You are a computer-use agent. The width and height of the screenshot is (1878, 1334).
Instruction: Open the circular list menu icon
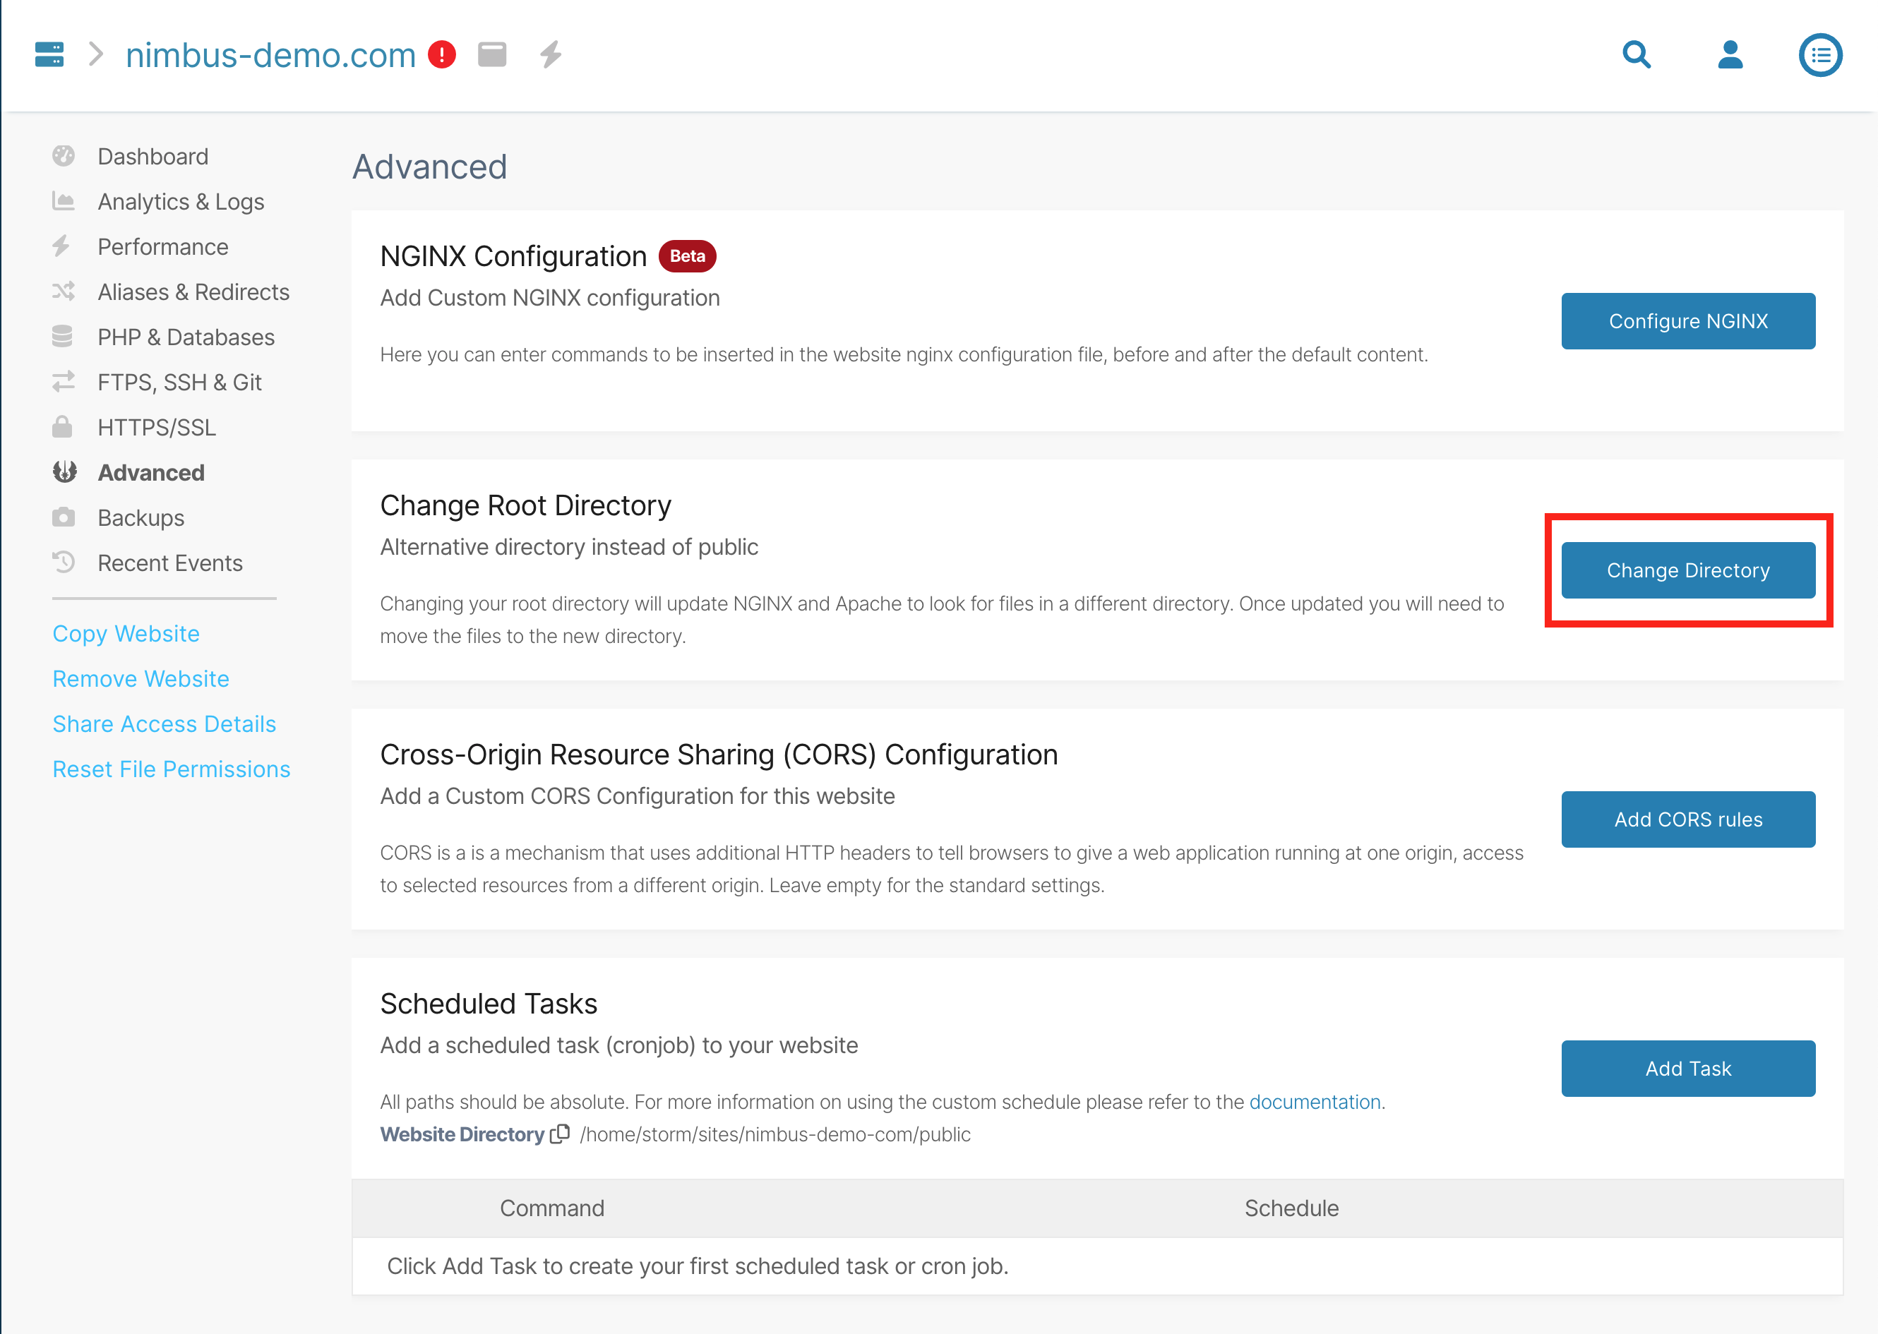[x=1821, y=55]
